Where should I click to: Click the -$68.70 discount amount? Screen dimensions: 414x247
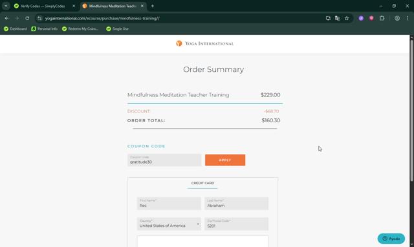point(271,111)
